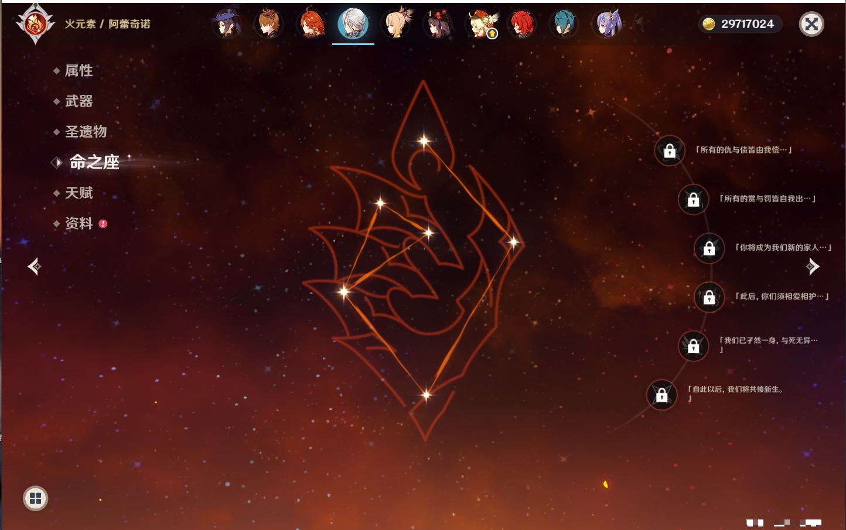
Task: Open constellation label 「所有的仇与债皆由我偿…」
Action: click(x=743, y=150)
